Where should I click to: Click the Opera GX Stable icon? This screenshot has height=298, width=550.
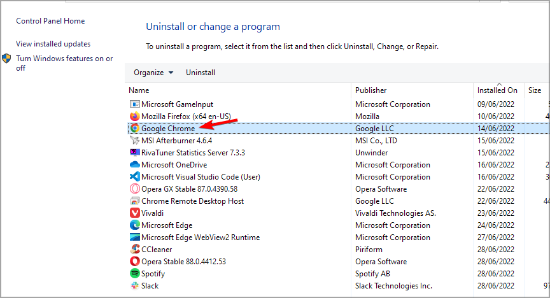tap(135, 189)
